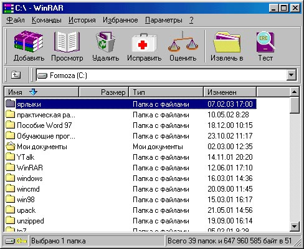Select the Мои документы name entry
This screenshot has height=249, width=304.
tap(42, 147)
